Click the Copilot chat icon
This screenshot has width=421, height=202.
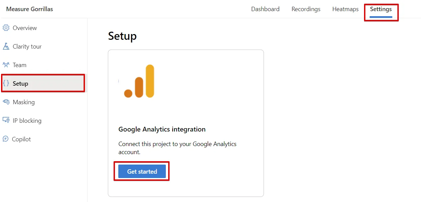pos(5,139)
